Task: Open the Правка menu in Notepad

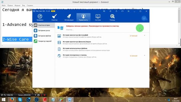Action: [10, 5]
